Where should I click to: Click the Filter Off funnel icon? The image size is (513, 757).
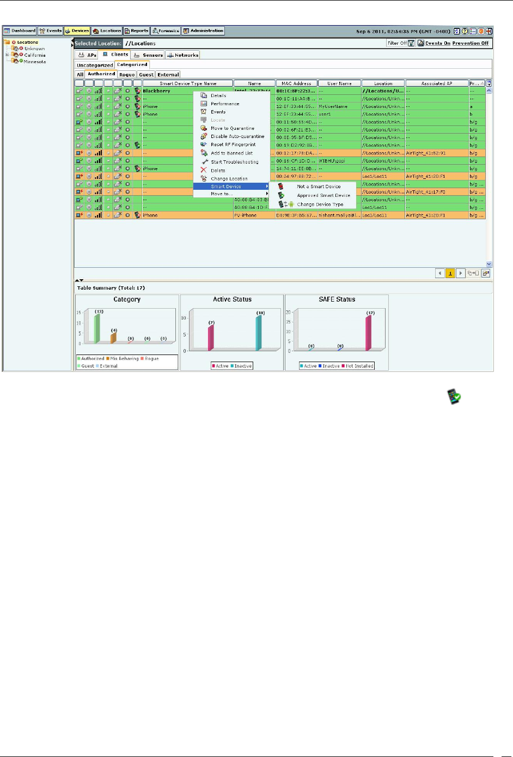point(412,43)
